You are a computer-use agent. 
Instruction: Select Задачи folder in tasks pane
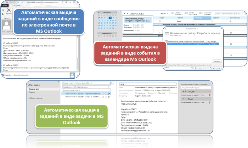(32, 92)
